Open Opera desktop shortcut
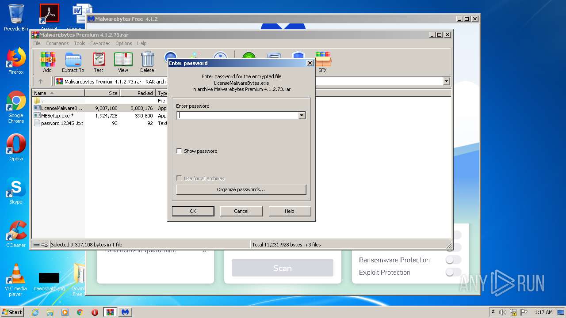Image resolution: width=566 pixels, height=318 pixels. pos(16,148)
